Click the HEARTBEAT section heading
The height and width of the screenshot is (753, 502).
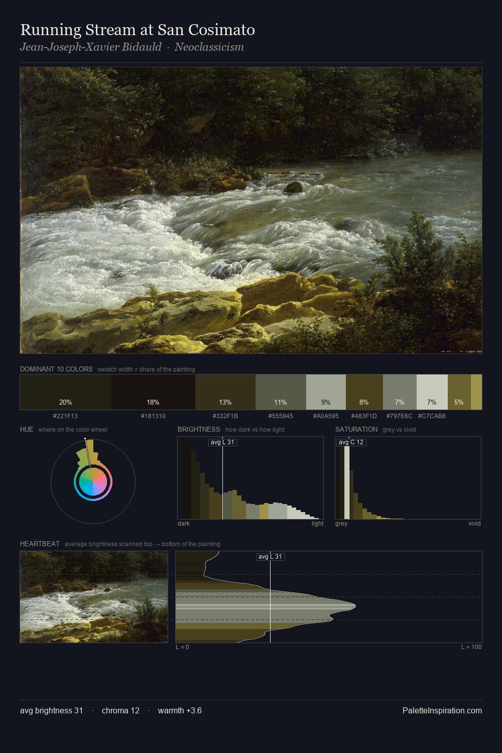40,544
